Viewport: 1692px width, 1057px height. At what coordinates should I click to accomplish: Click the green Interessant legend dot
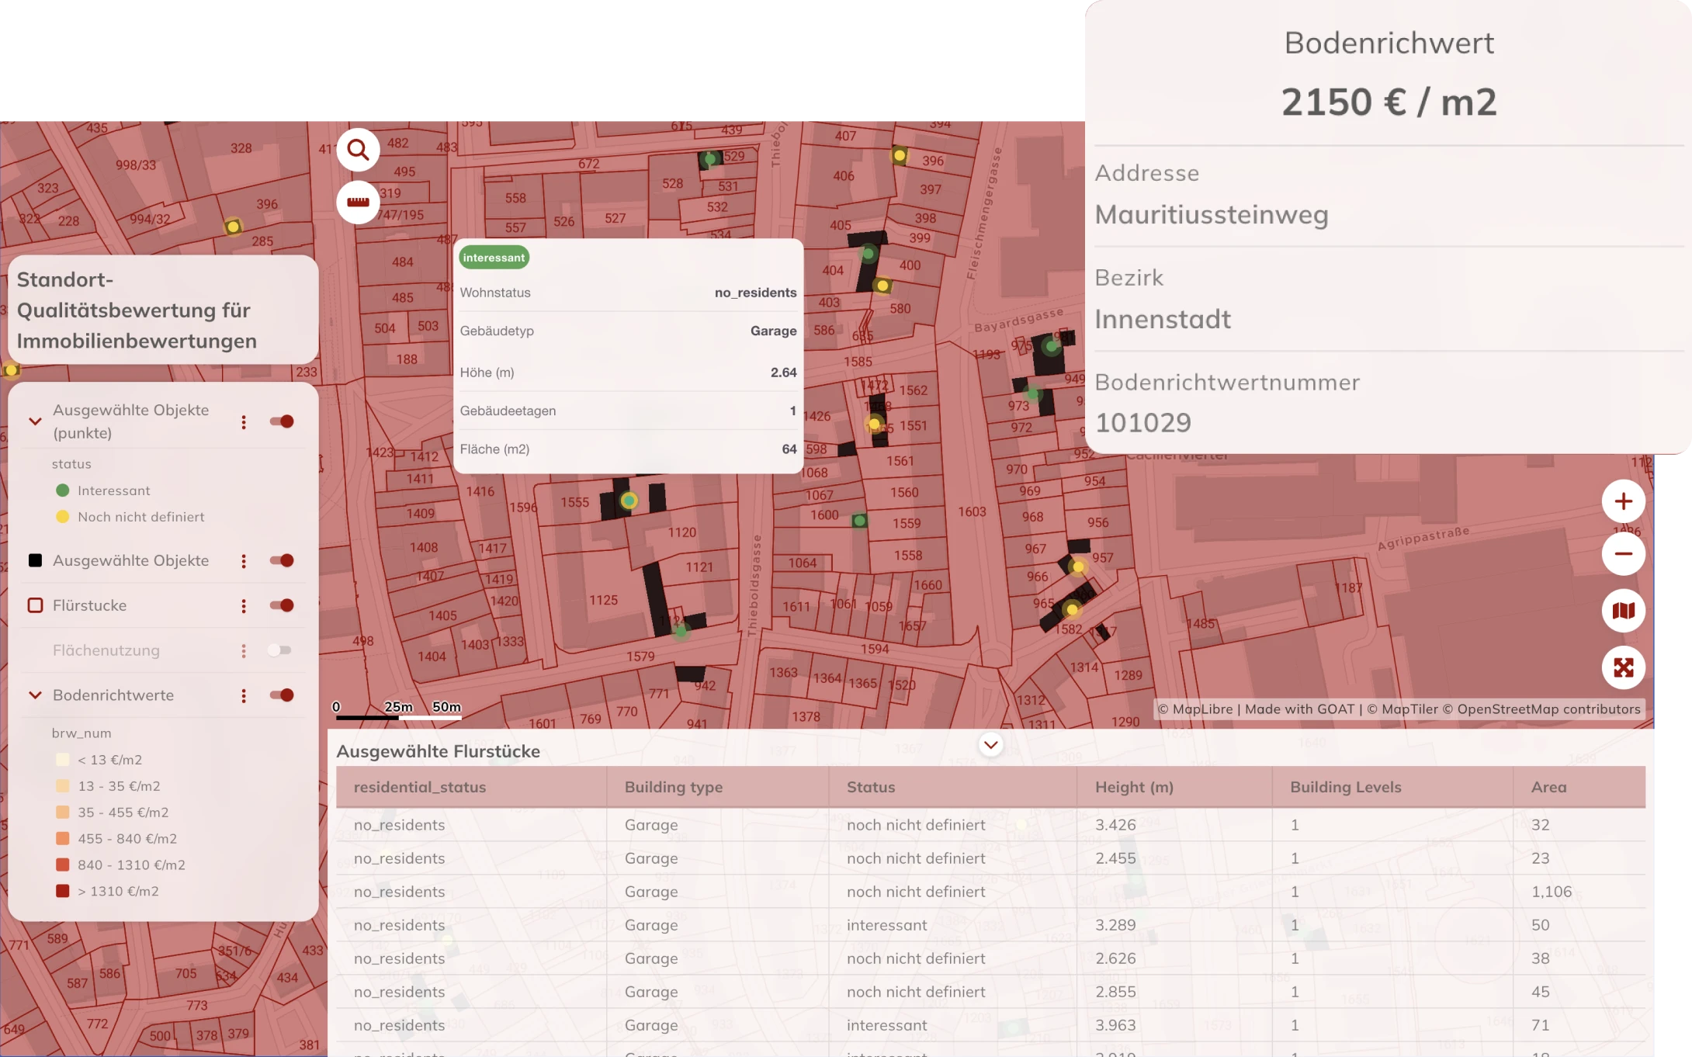pyautogui.click(x=63, y=490)
